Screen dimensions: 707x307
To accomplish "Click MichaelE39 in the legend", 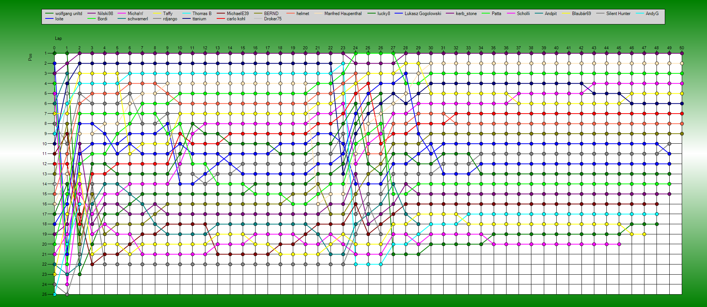I will 238,14.
